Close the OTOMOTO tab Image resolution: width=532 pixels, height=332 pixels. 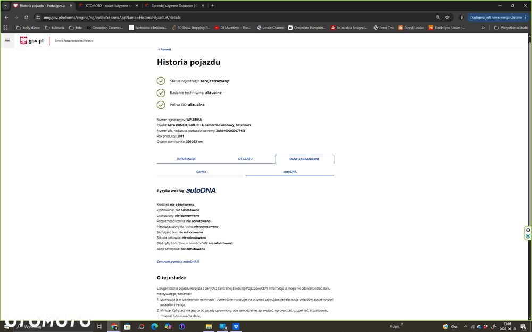click(x=137, y=5)
